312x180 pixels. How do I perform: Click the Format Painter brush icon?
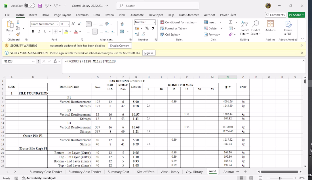click(18, 34)
